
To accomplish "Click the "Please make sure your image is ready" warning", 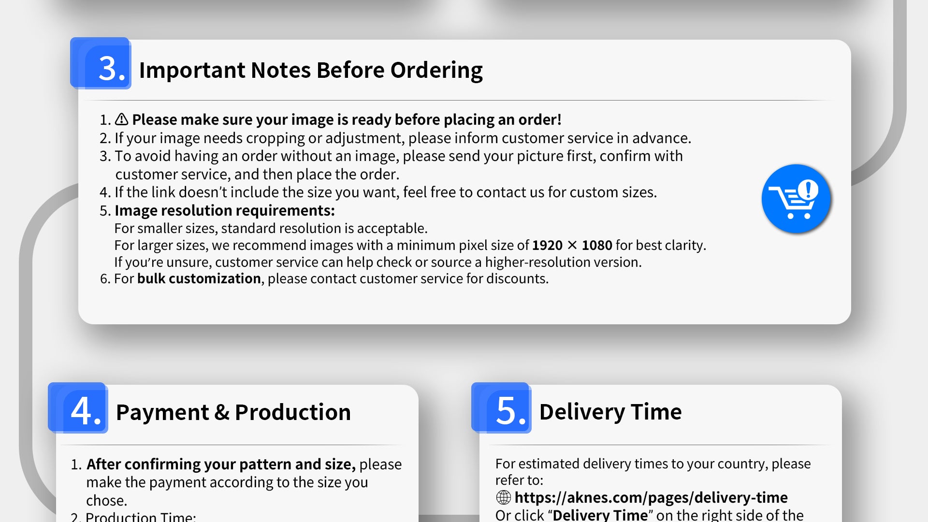I will click(x=347, y=119).
